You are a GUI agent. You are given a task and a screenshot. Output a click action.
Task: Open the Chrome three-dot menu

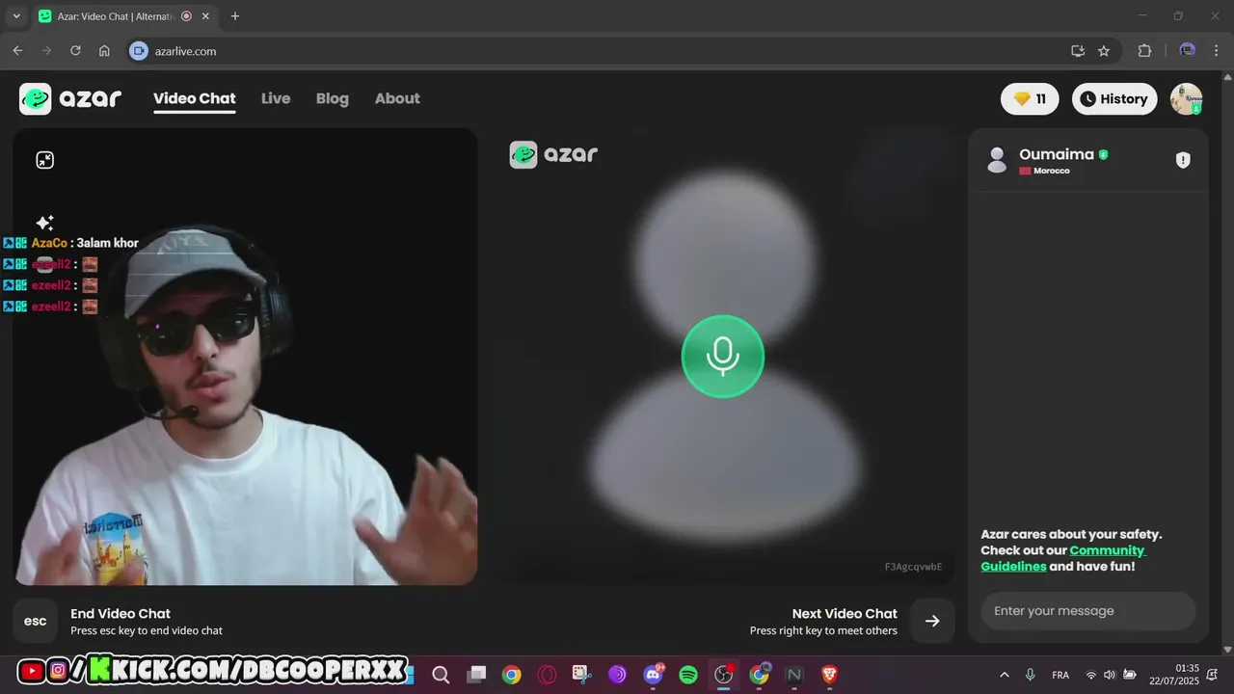[1217, 51]
